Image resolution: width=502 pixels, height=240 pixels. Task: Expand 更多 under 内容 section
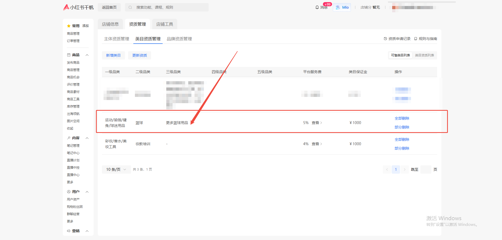(x=70, y=182)
